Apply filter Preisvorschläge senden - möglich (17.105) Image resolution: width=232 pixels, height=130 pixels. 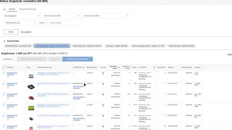148,46
